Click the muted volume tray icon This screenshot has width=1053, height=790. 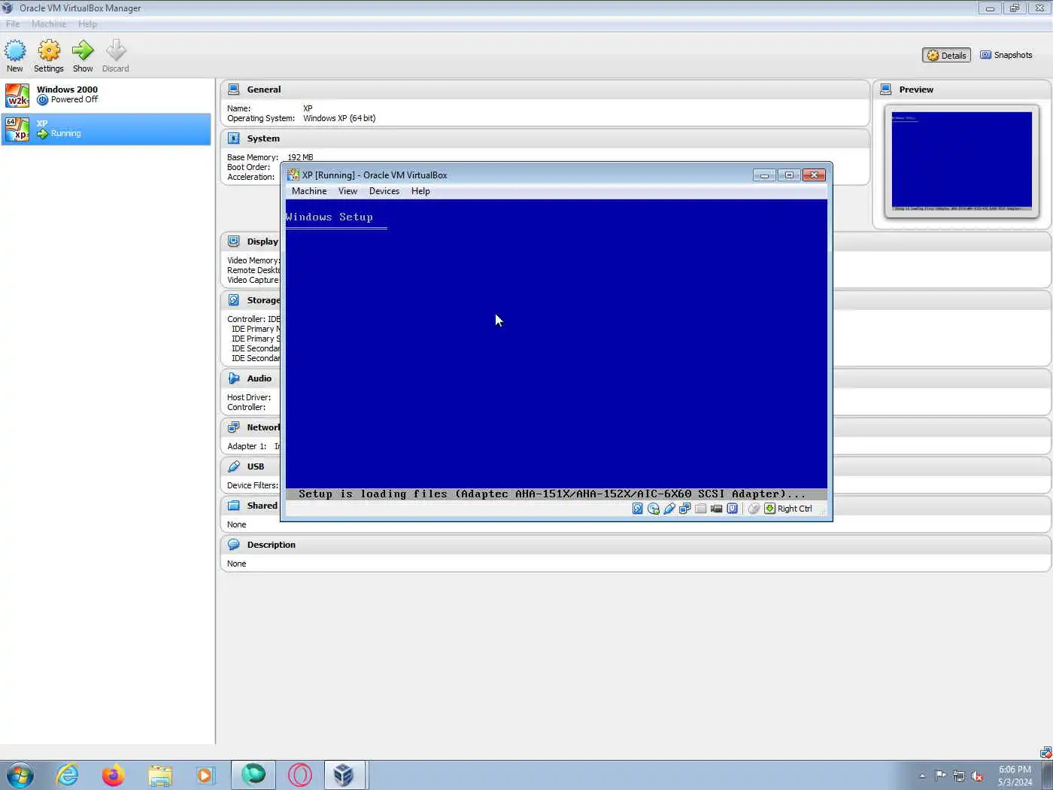pyautogui.click(x=977, y=776)
